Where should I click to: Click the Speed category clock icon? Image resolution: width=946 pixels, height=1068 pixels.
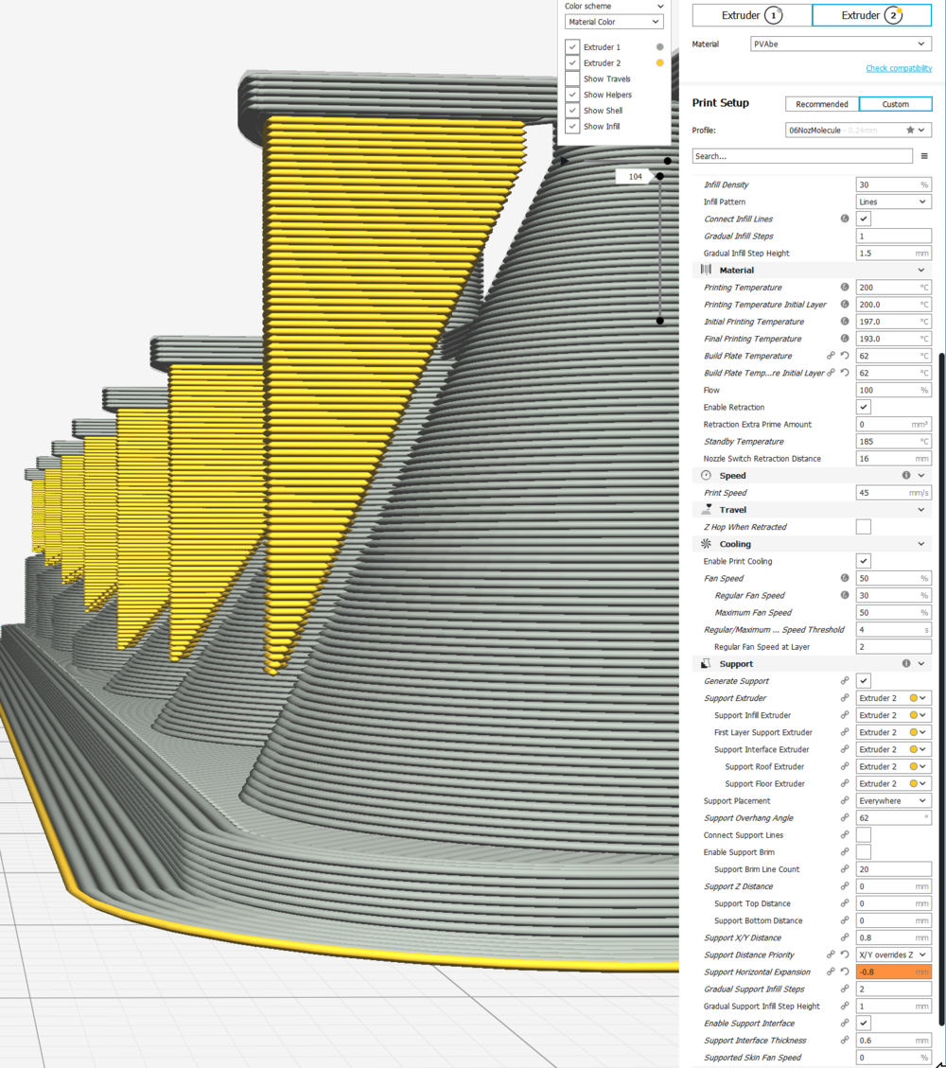[706, 476]
